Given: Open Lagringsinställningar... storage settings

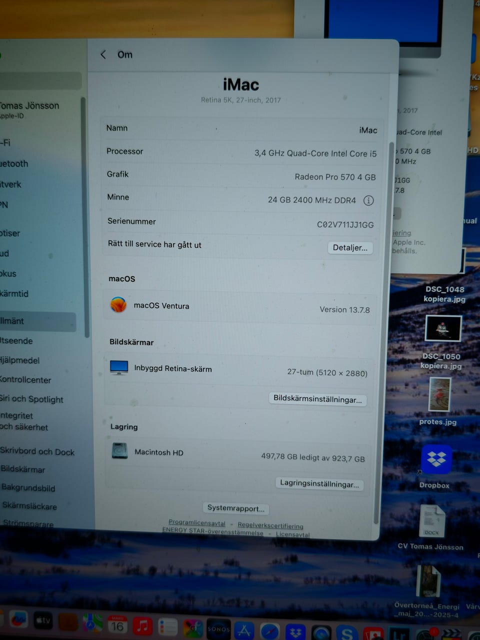Looking at the screenshot, I should tap(319, 483).
